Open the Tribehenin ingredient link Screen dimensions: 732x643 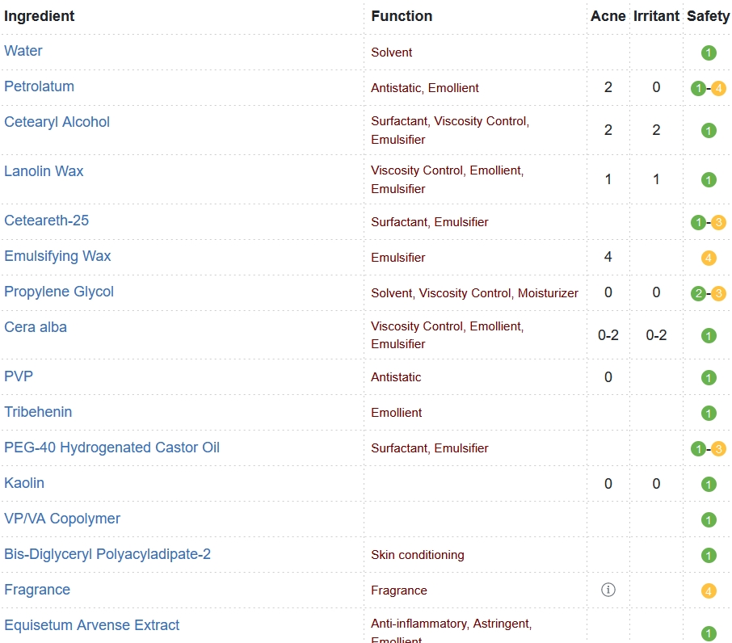pyautogui.click(x=38, y=412)
